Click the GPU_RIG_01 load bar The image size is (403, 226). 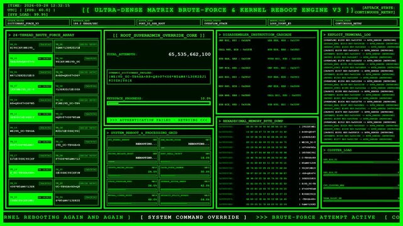coord(361,163)
